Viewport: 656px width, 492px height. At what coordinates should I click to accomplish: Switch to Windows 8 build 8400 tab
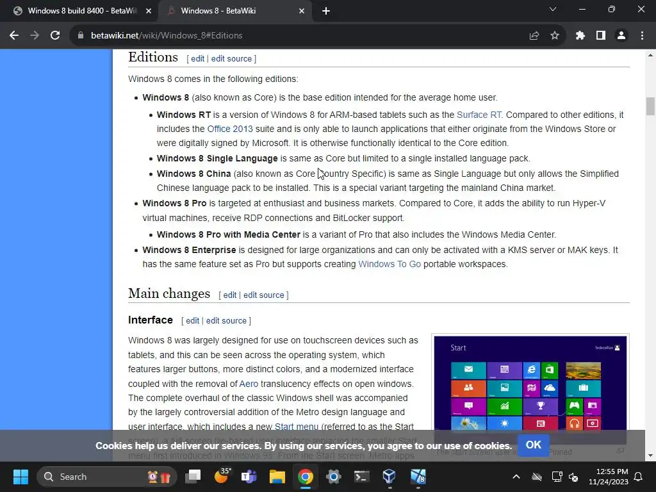(79, 11)
